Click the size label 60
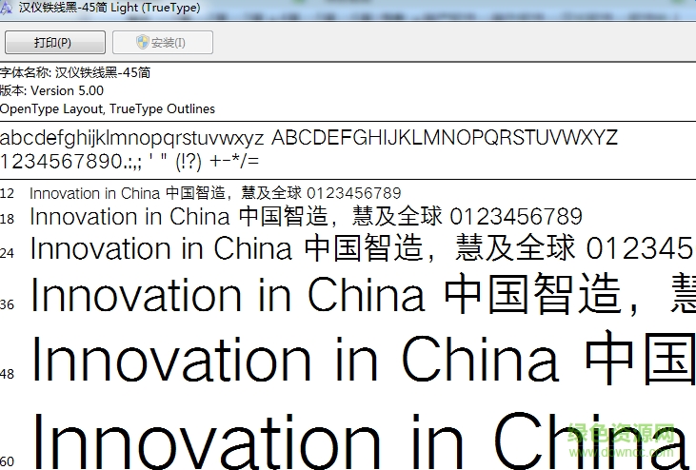The height and width of the screenshot is (470, 696). [7, 461]
